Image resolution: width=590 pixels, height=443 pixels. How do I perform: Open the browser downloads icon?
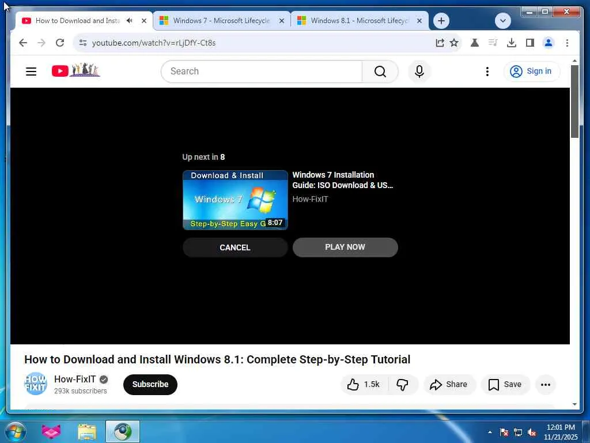coord(512,43)
